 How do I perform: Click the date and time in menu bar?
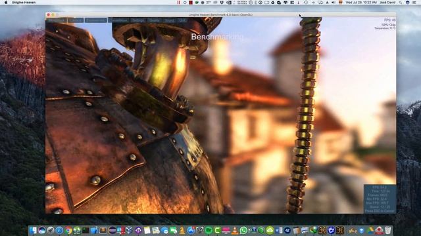click(361, 3)
